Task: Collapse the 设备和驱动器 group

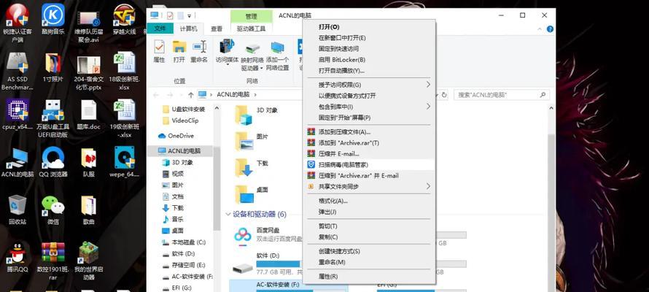Action: click(x=228, y=215)
